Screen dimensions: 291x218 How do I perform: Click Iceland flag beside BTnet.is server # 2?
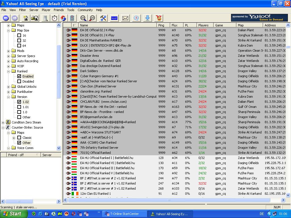click(x=74, y=178)
